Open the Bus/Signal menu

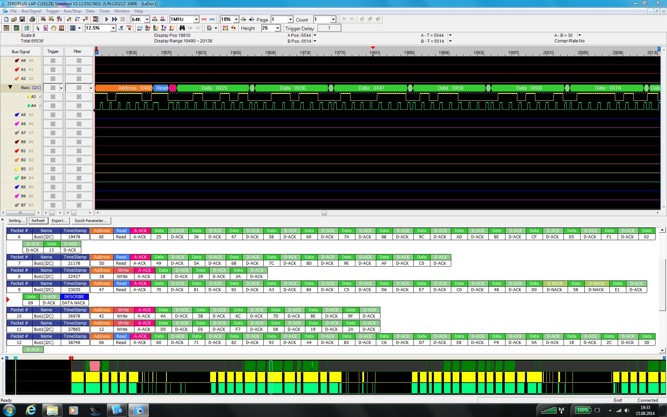point(31,11)
